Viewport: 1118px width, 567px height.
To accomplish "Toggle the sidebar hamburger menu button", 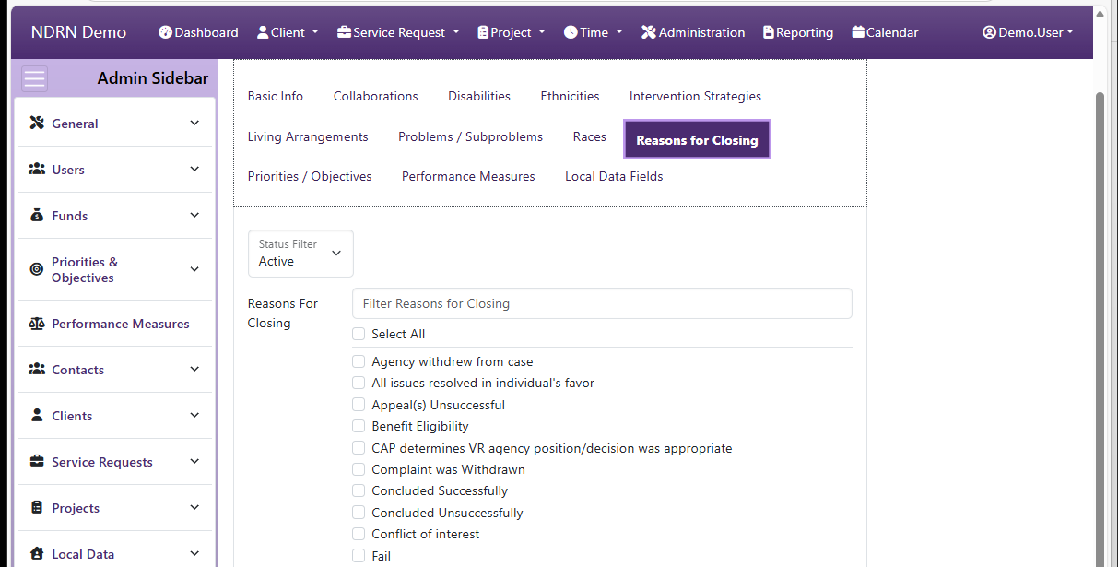I will pos(35,78).
